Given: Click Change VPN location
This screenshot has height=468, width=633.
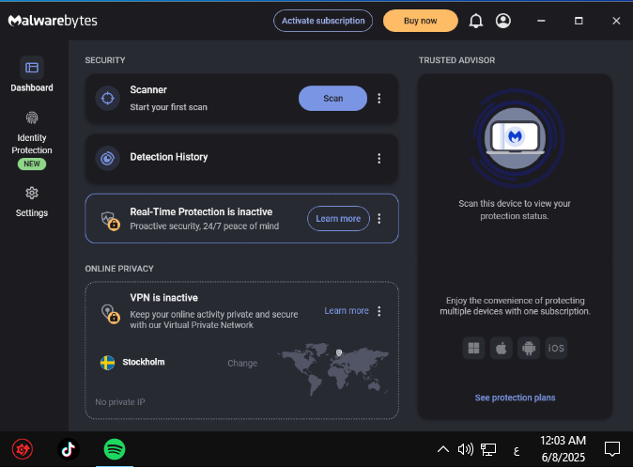Looking at the screenshot, I should [242, 363].
